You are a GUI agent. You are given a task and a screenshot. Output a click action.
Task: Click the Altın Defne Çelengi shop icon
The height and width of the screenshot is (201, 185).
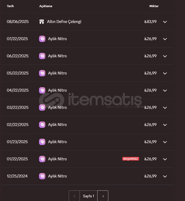42,22
